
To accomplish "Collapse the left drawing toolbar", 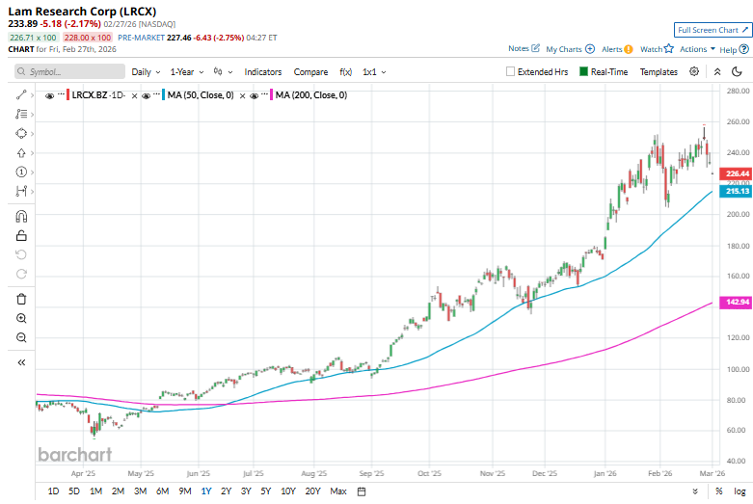I will (21, 362).
